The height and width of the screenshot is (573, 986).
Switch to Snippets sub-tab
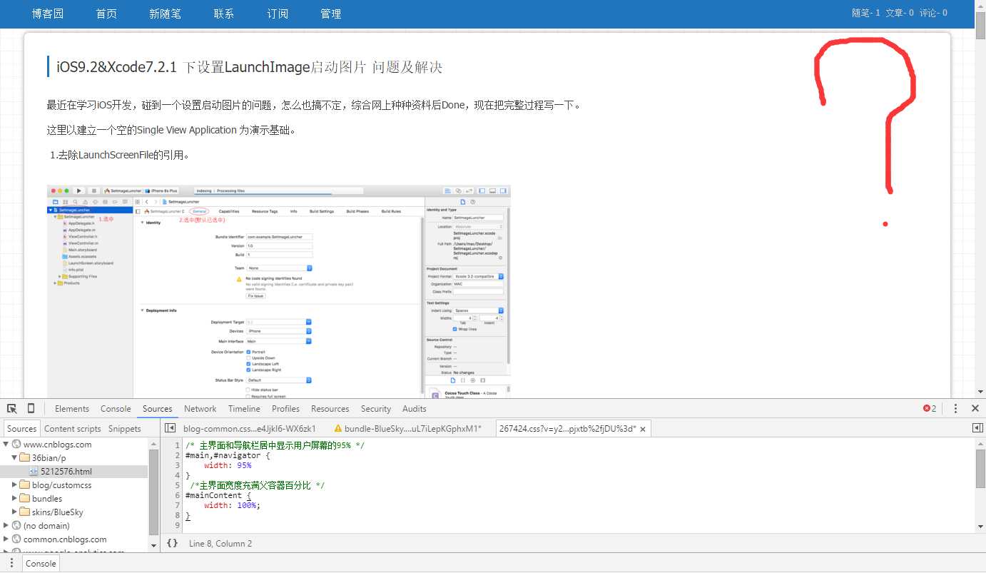point(125,429)
